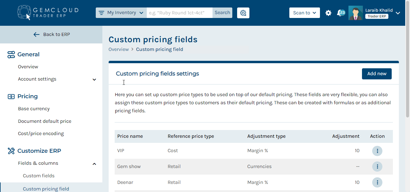
Task: Click the inventory search input field
Action: [179, 13]
